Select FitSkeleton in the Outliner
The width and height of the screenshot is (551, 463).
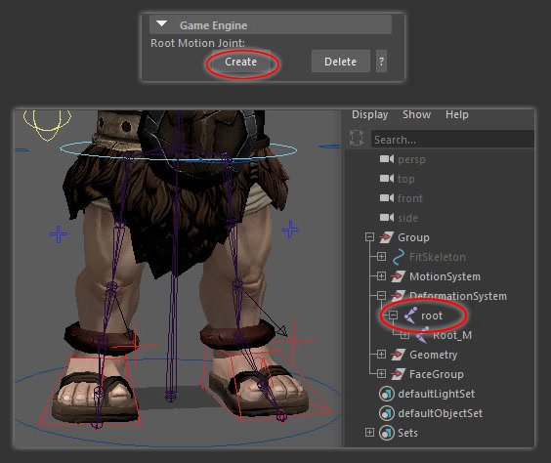click(438, 257)
